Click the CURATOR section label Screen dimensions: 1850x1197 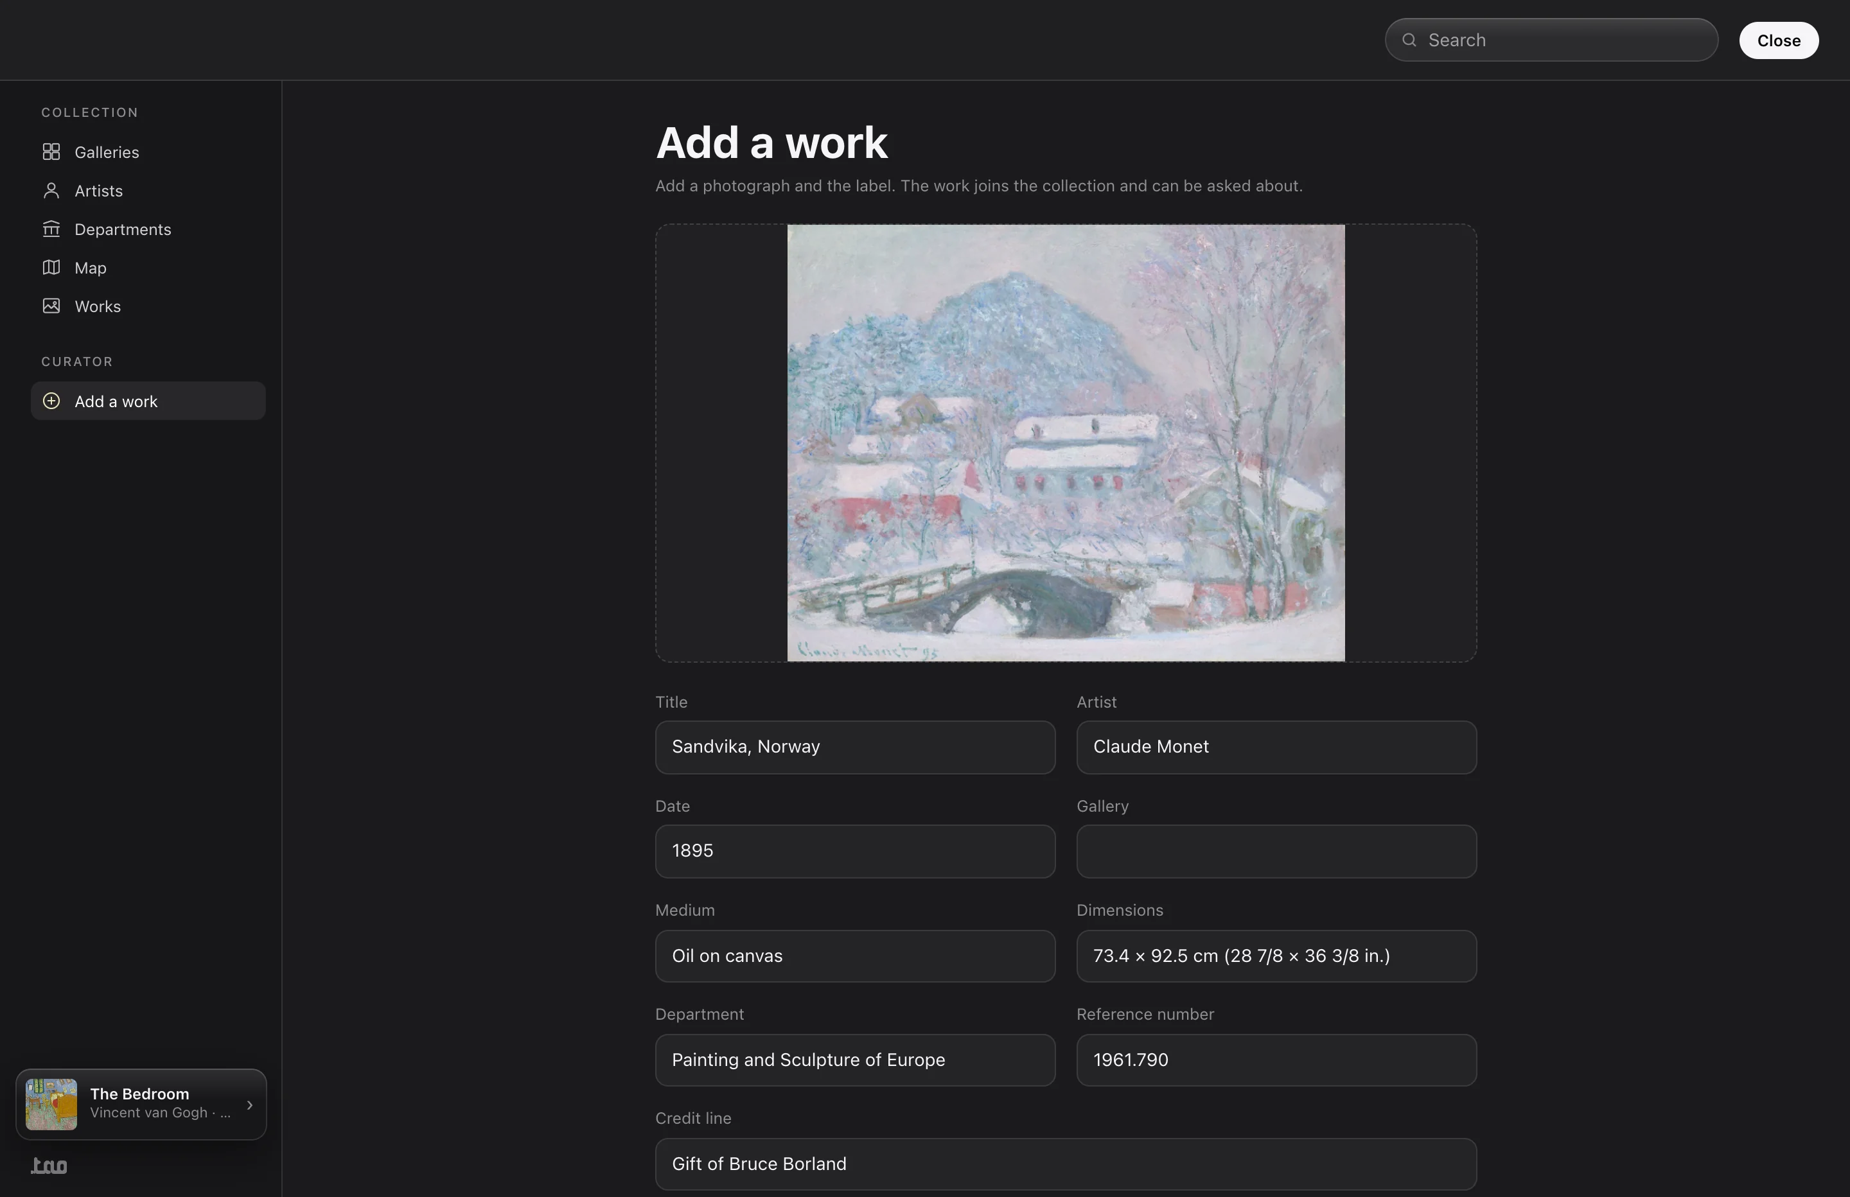(77, 362)
